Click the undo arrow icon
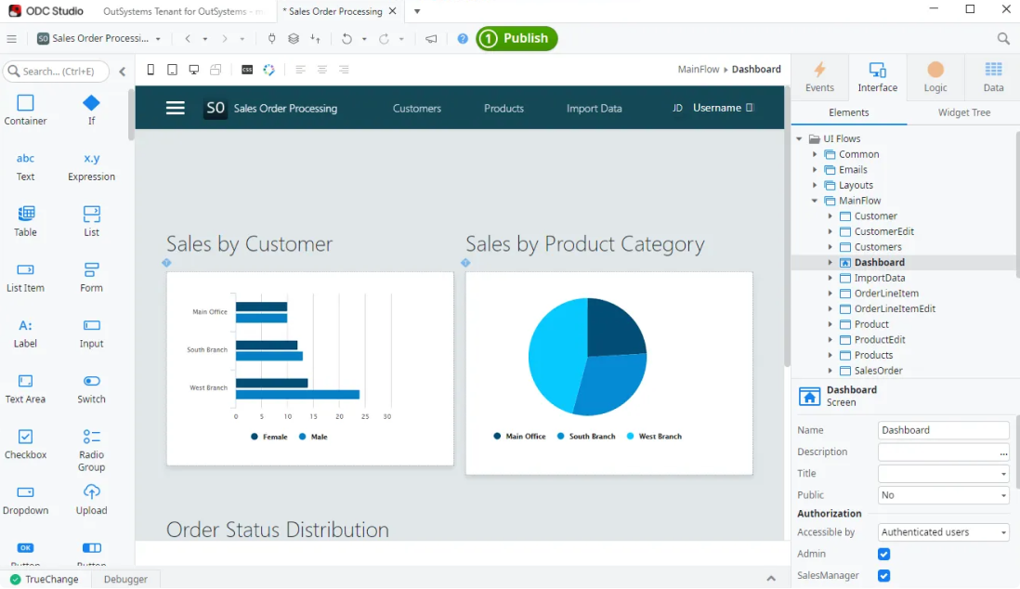Screen dimensions: 1020x589 [347, 39]
